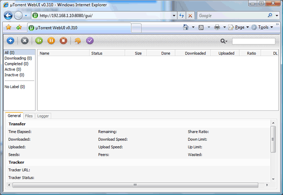The image size is (283, 195).
Task: Click the browser Forward arrow
Action: click(18, 16)
